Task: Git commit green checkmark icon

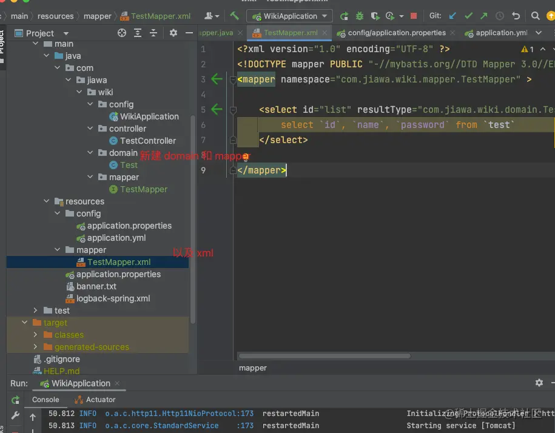Action: pyautogui.click(x=468, y=16)
